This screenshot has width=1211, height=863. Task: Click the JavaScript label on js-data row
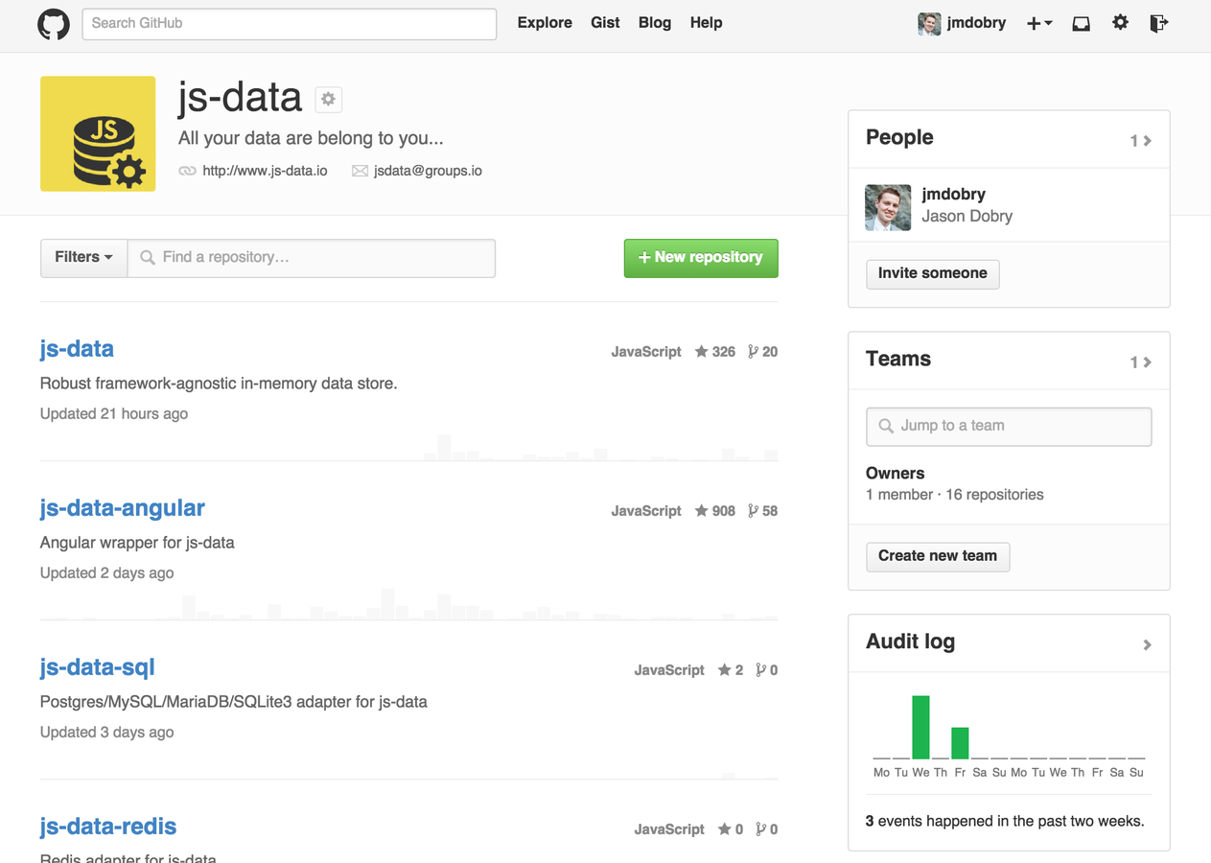point(646,352)
